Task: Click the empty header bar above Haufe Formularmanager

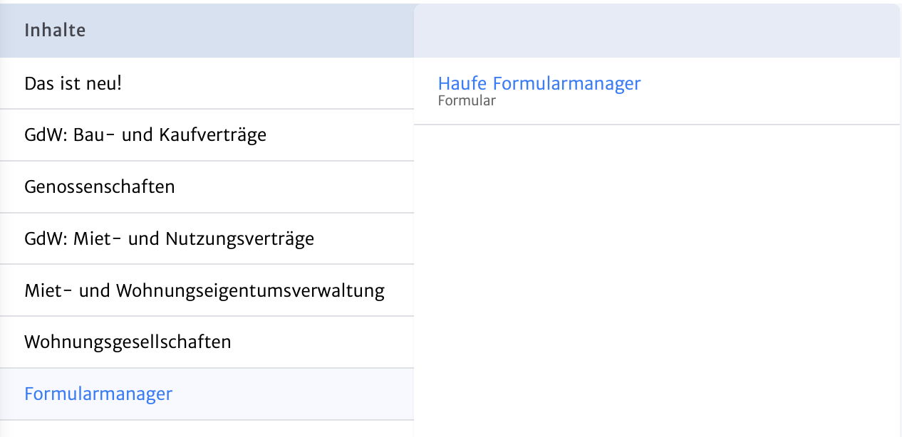Action: (x=655, y=31)
